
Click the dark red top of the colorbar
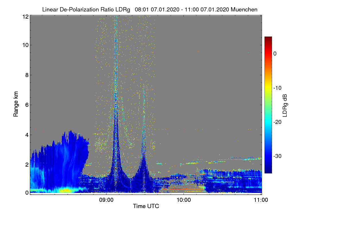click(268, 39)
